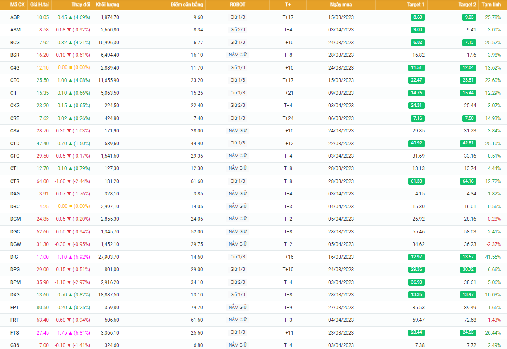Click the Target 1 column header
Image resolution: width=507 pixels, height=349 pixels.
(x=415, y=5)
